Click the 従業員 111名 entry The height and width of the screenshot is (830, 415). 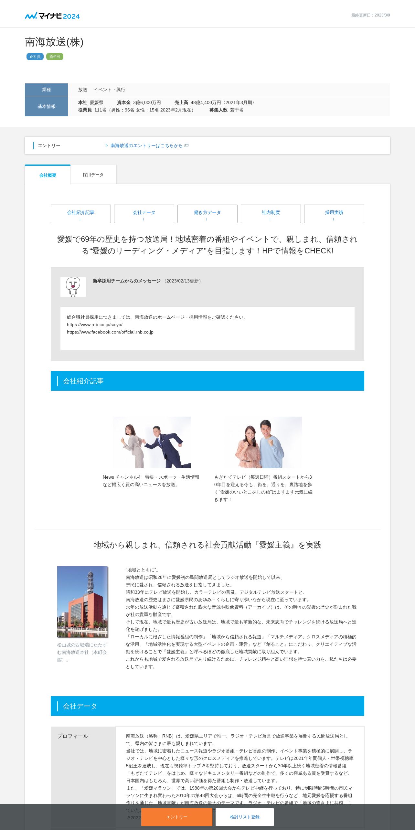(137, 110)
